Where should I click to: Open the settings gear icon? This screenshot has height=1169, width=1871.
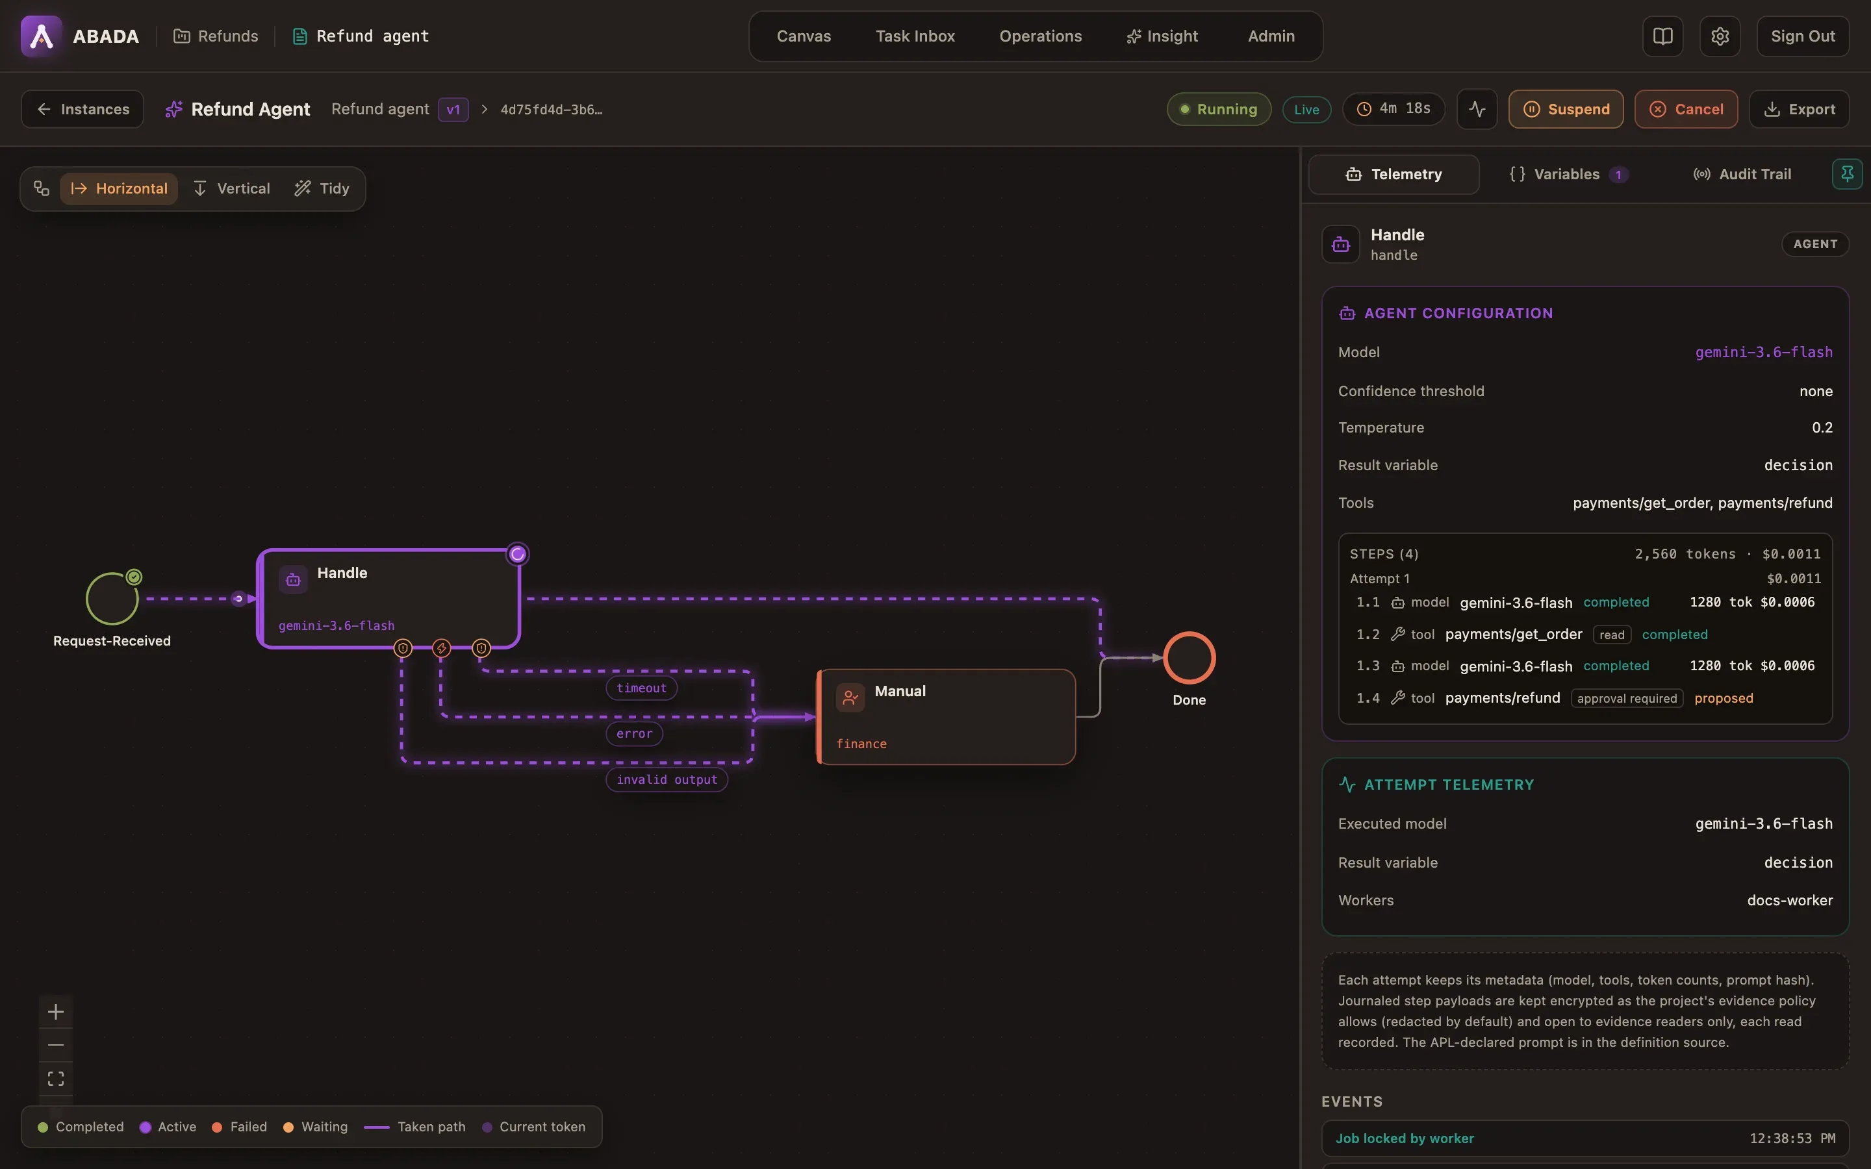pos(1720,36)
